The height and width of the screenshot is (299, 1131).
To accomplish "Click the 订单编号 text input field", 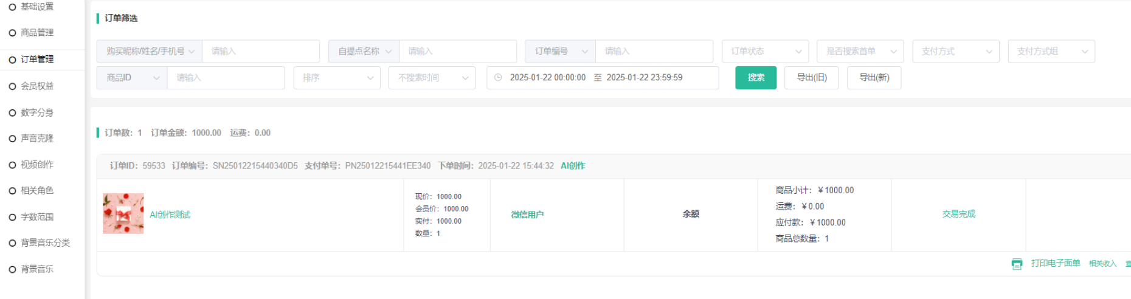I will [654, 52].
